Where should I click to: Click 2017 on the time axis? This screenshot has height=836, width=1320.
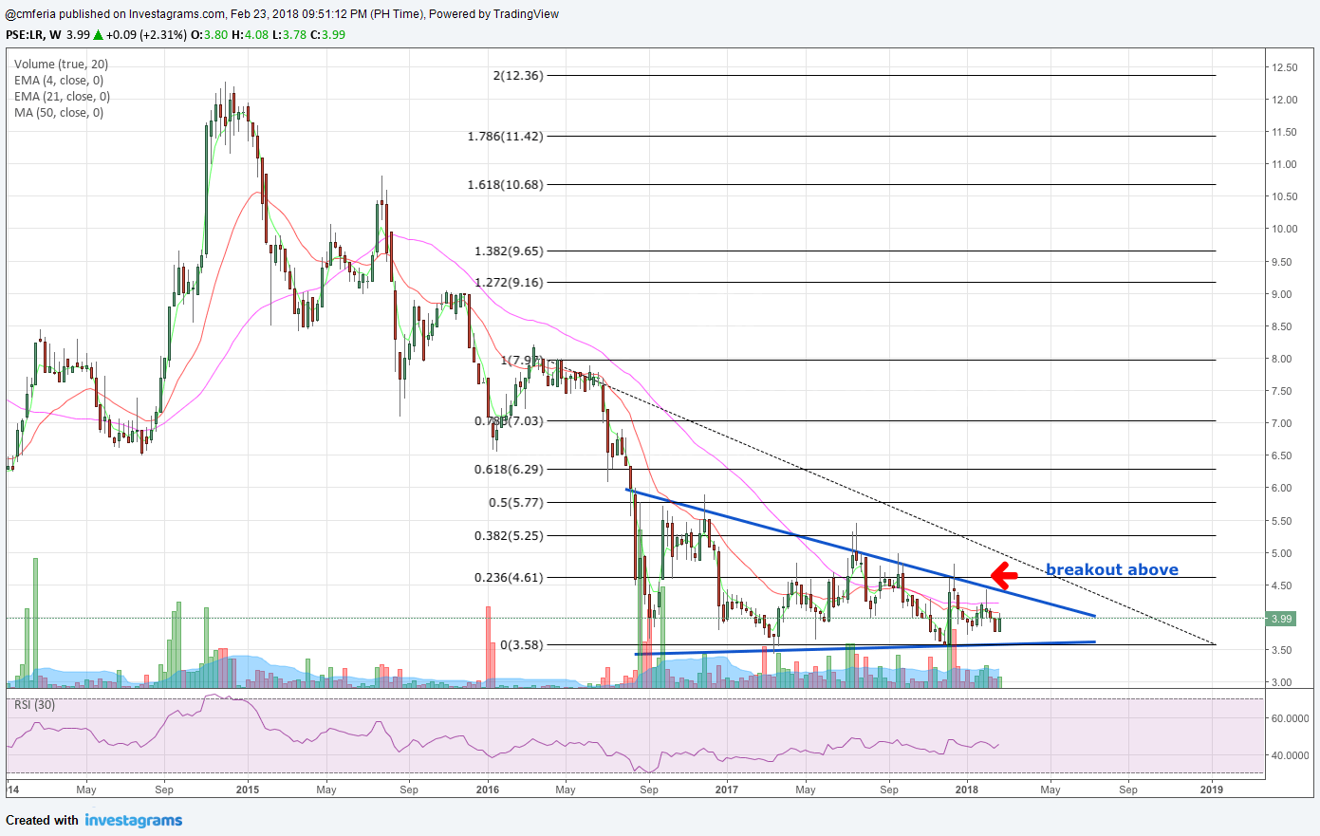pos(727,789)
